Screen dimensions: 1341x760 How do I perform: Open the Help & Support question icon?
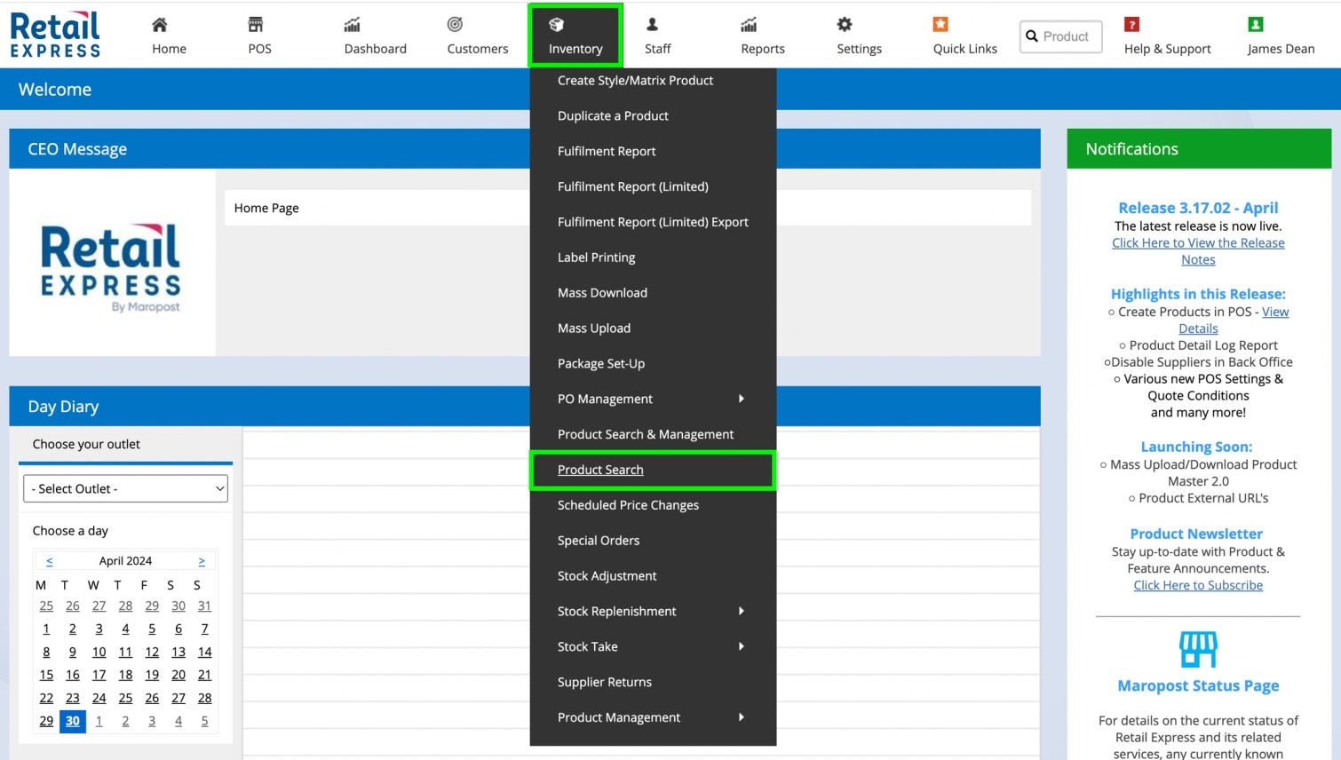(x=1132, y=24)
